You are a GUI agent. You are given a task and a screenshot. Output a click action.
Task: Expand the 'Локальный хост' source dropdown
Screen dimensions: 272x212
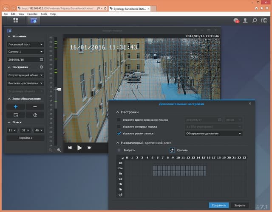(x=25, y=44)
